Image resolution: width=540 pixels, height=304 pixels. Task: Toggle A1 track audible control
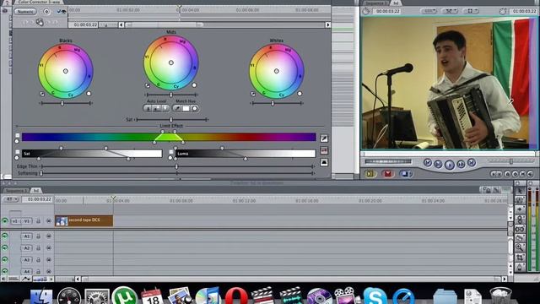point(5,236)
